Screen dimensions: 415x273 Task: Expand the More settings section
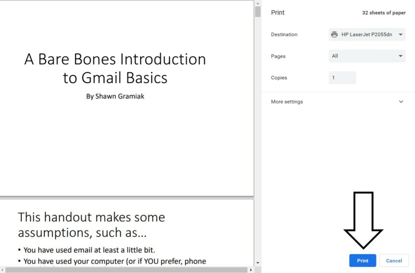click(338, 102)
